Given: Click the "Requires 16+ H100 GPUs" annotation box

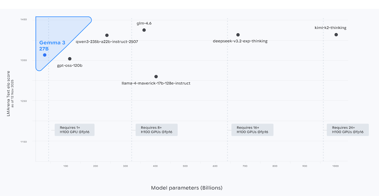Looking at the screenshot, I should click(252, 130).
